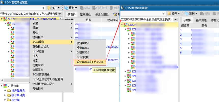Click the 图号 column header in left table
This screenshot has width=219, height=102.
(88, 20)
